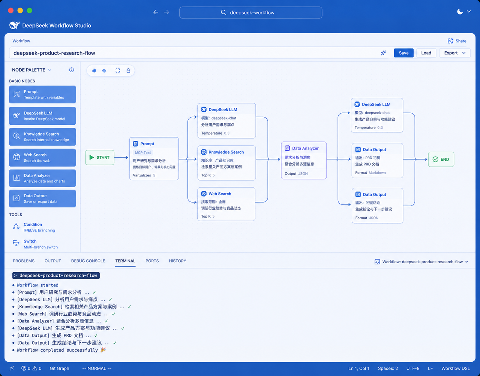This screenshot has height=376, width=480.
Task: Click the Save button
Action: pyautogui.click(x=403, y=53)
